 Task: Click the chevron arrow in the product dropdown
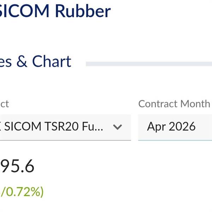pos(117,127)
